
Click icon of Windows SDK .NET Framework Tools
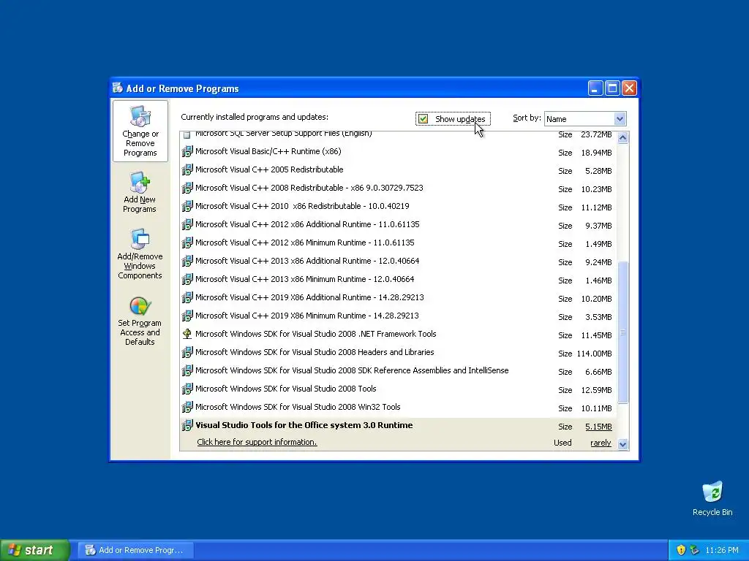click(187, 334)
